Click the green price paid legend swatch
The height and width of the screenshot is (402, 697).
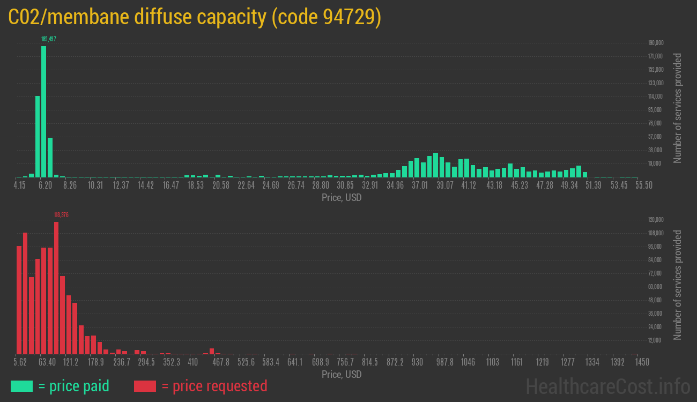coord(21,386)
